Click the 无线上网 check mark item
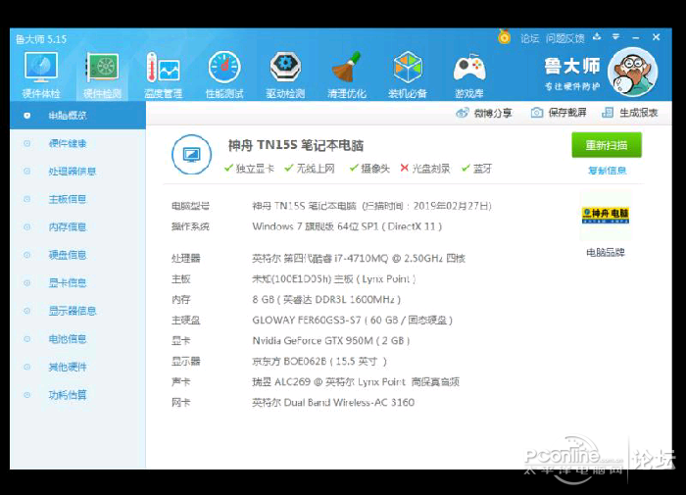686x495 pixels. click(x=310, y=169)
